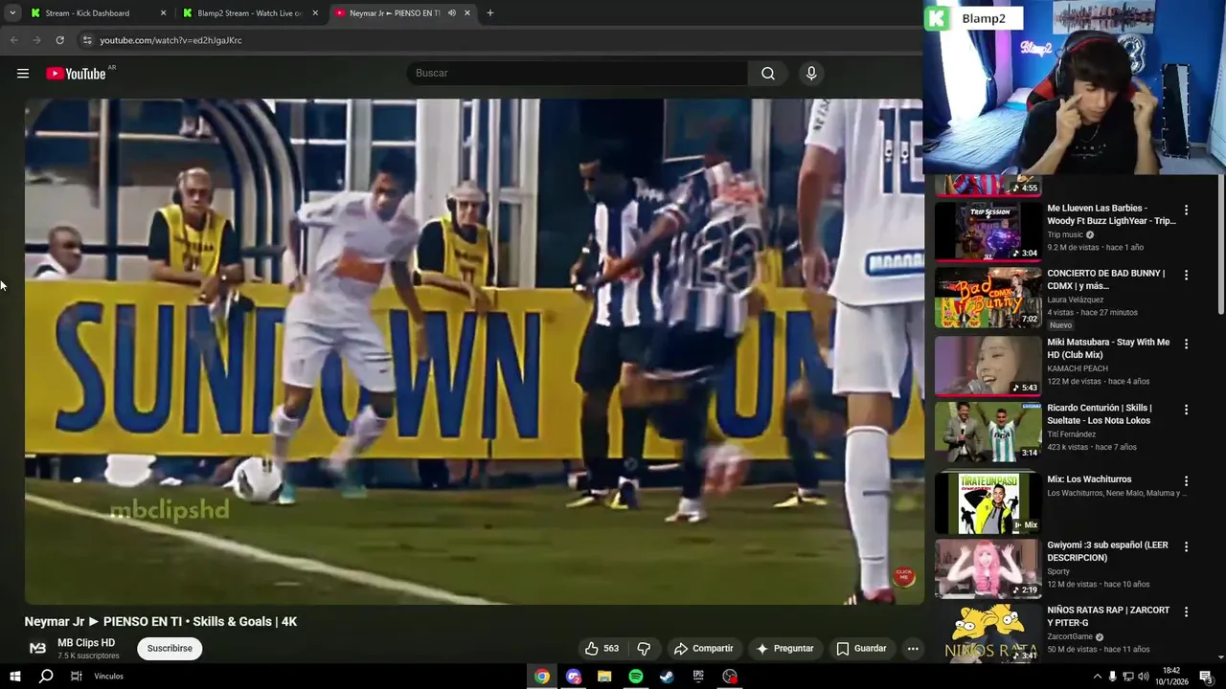Open the MB Clips HD channel avatar
The width and height of the screenshot is (1226, 689).
point(37,649)
